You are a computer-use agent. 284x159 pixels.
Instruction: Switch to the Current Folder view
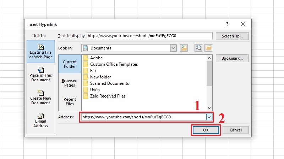pos(70,64)
